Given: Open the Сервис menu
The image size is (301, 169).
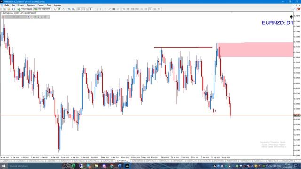Looking at the screenshot, I should [x=40, y=5].
